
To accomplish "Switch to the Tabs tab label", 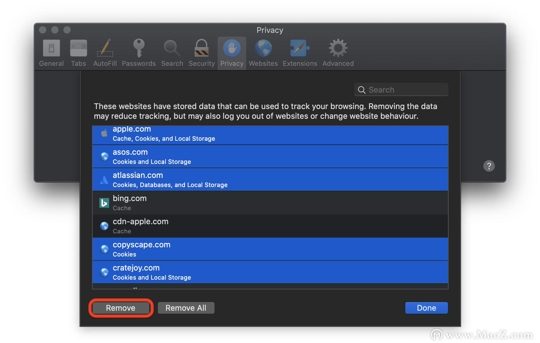I will [x=79, y=63].
